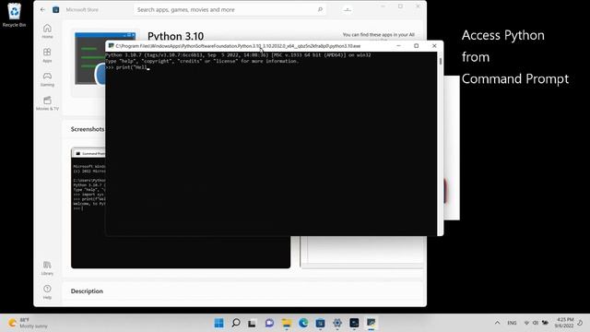Open Home in Microsoft Store sidebar
Image resolution: width=590 pixels, height=332 pixels.
pos(47,30)
